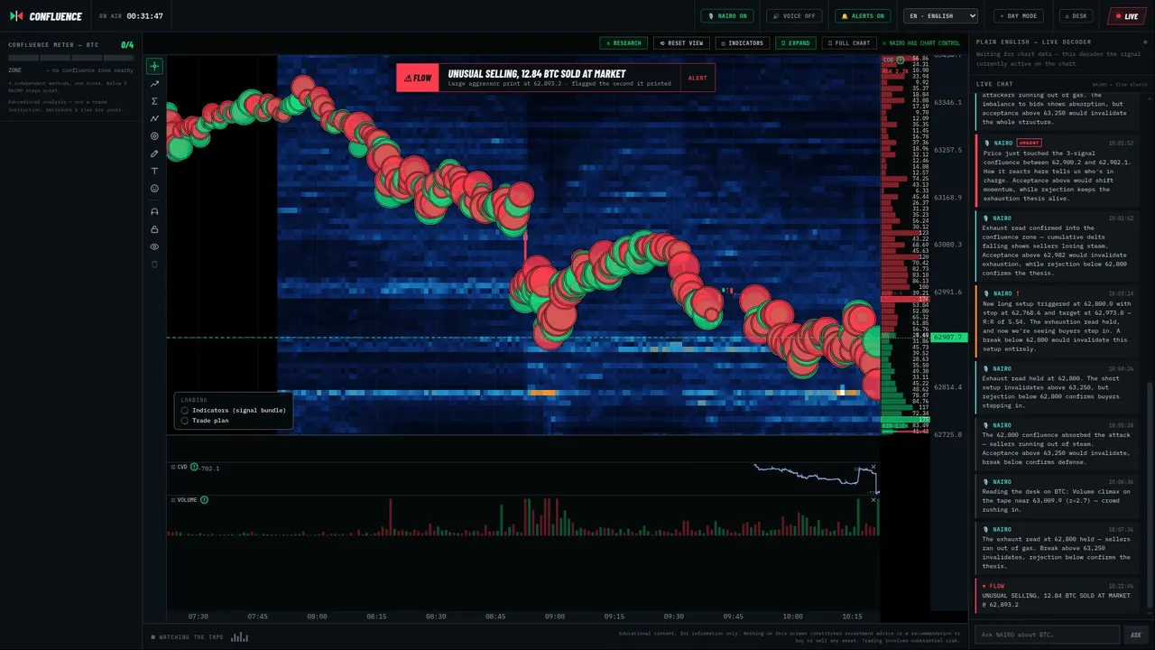Click the RESET VIEW button
The image size is (1155, 650).
point(681,43)
